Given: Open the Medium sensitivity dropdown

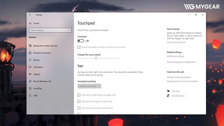Looking at the screenshot, I should 89,86.
